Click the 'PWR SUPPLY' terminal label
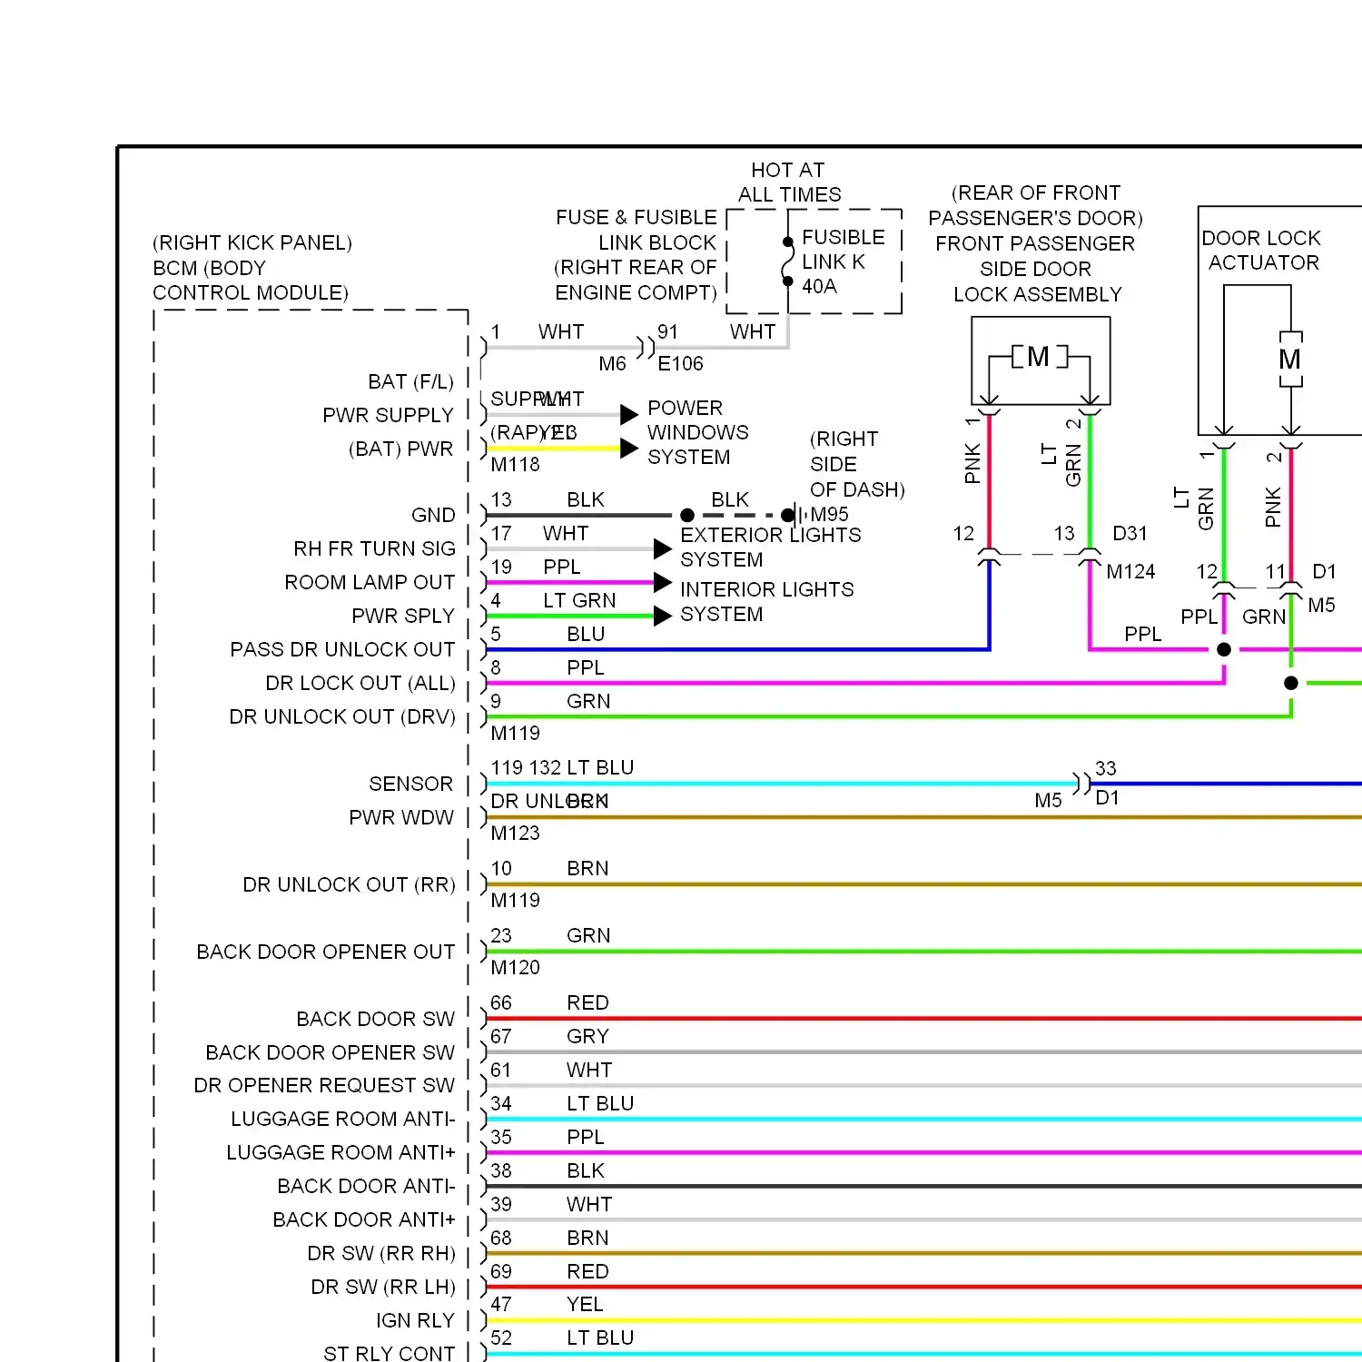The image size is (1362, 1362). point(388,415)
